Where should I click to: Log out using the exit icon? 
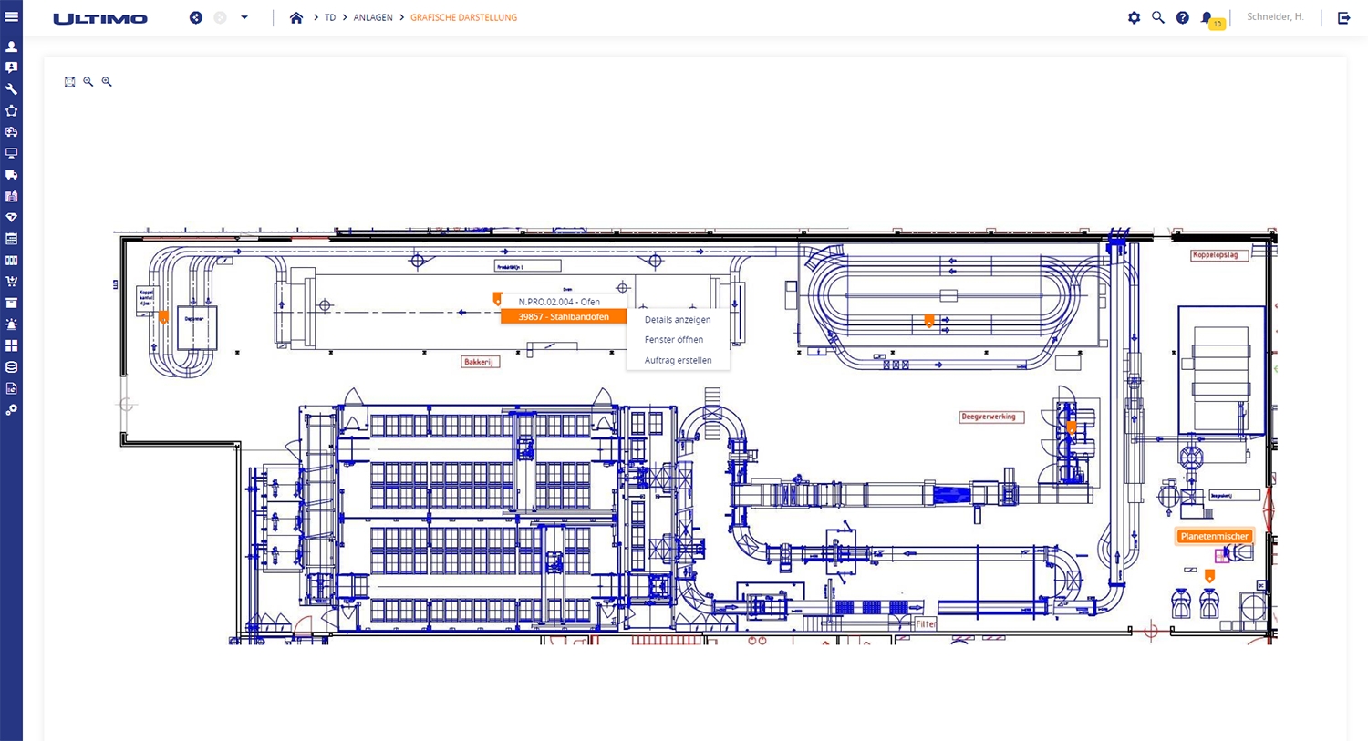[x=1344, y=17]
